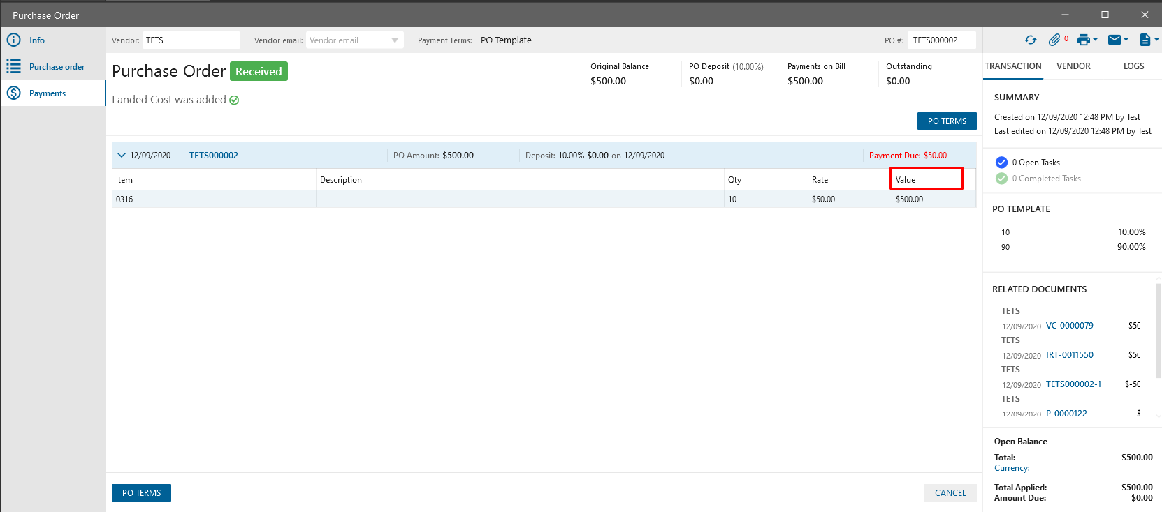Click the green Received status badge
This screenshot has width=1162, height=512.
(259, 71)
